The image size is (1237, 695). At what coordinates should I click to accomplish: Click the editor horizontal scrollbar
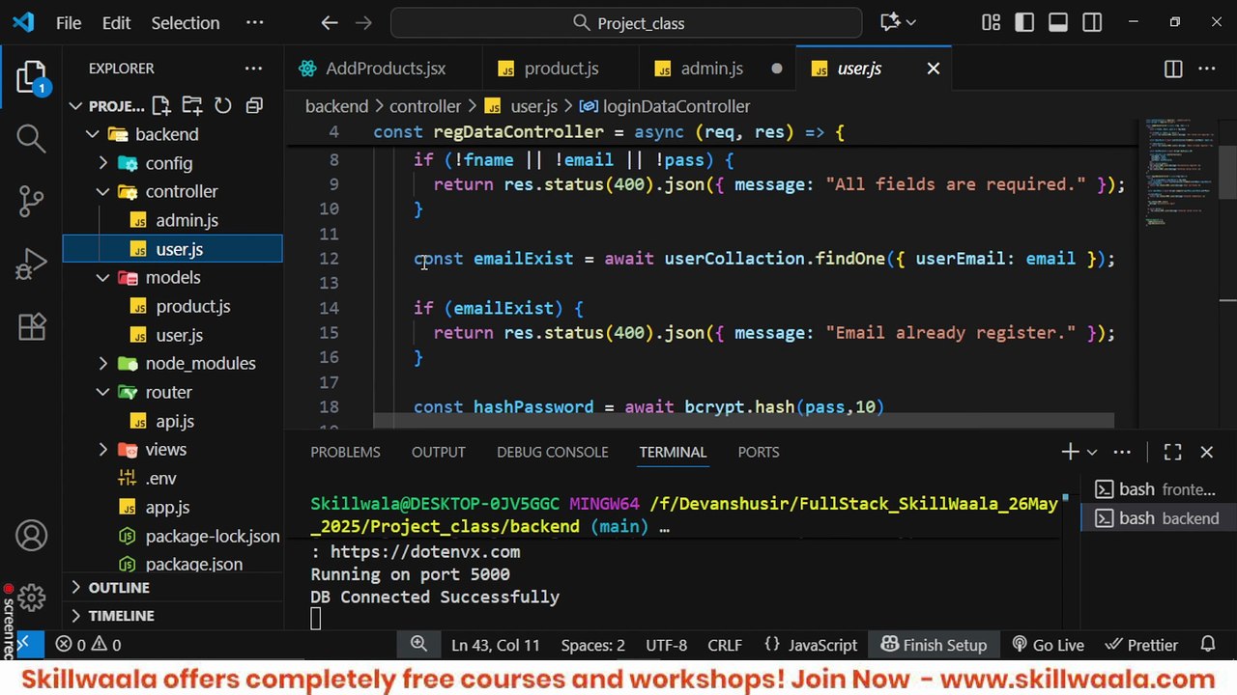point(743,422)
